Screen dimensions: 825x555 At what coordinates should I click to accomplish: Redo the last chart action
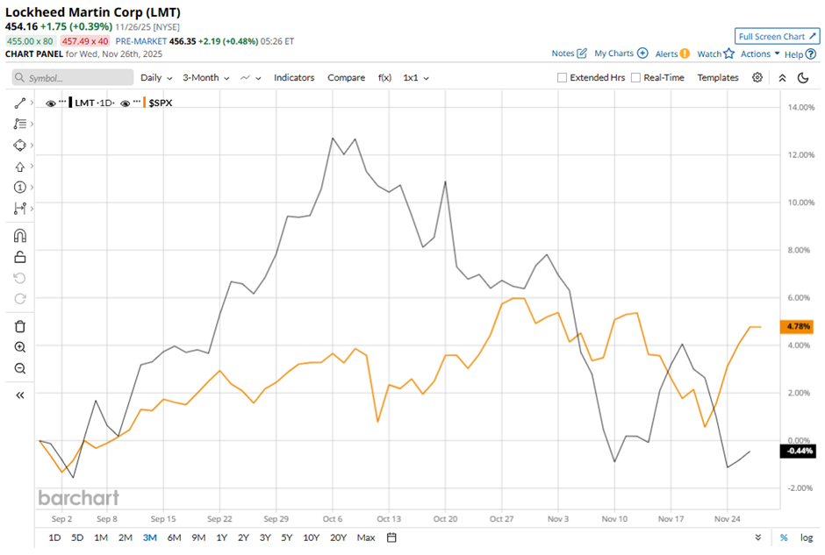point(20,298)
